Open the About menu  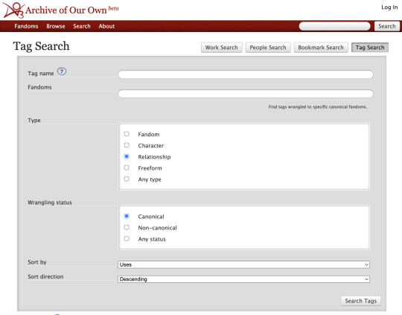(106, 26)
